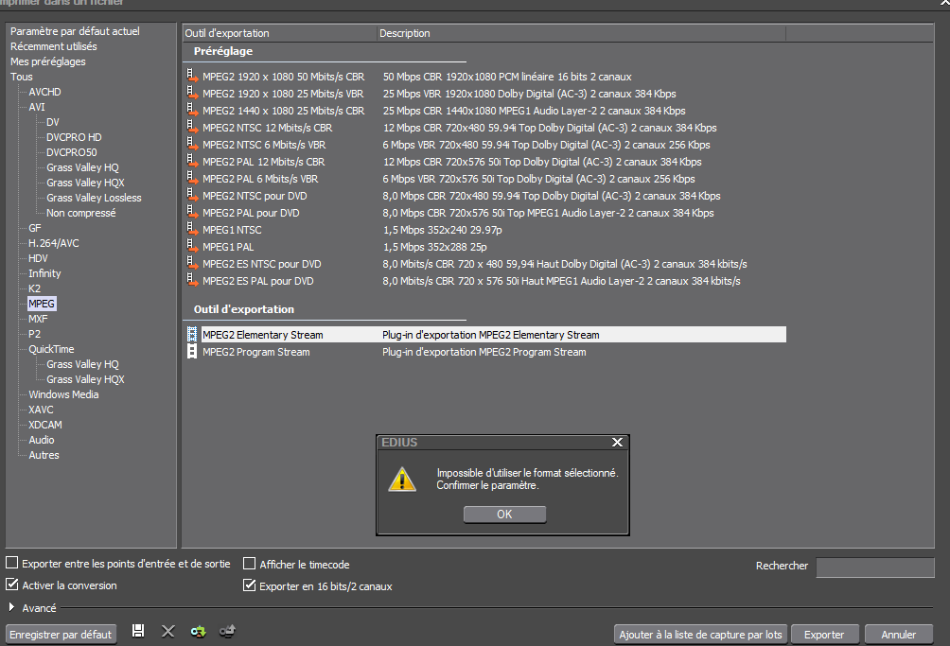Select Grass Valley HQX under QuickTime
The image size is (950, 646).
click(85, 379)
